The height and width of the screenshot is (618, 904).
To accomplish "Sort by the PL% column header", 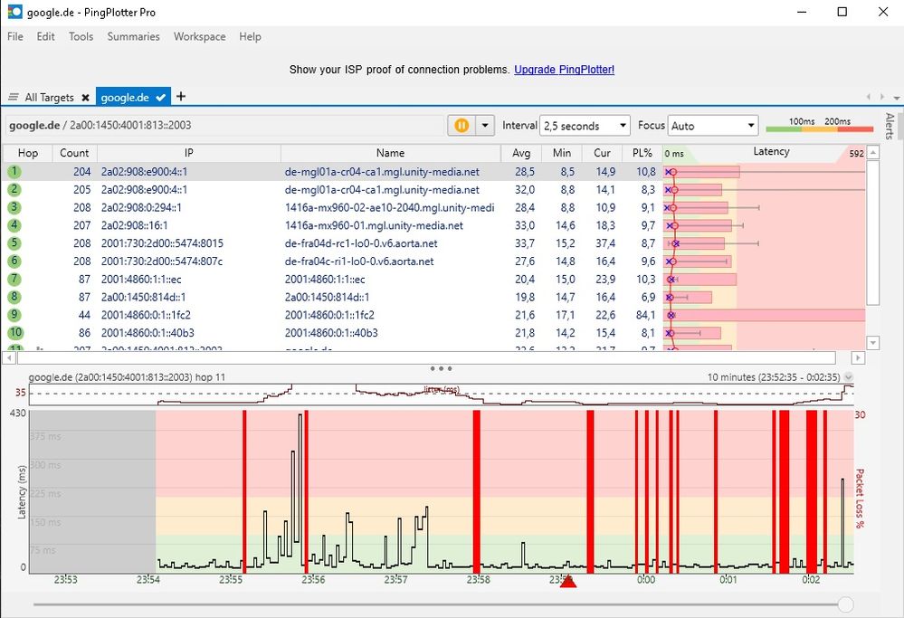I will click(642, 153).
